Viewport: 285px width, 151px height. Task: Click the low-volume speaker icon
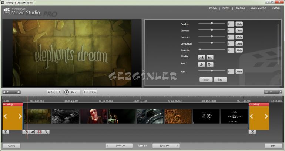tap(4, 92)
